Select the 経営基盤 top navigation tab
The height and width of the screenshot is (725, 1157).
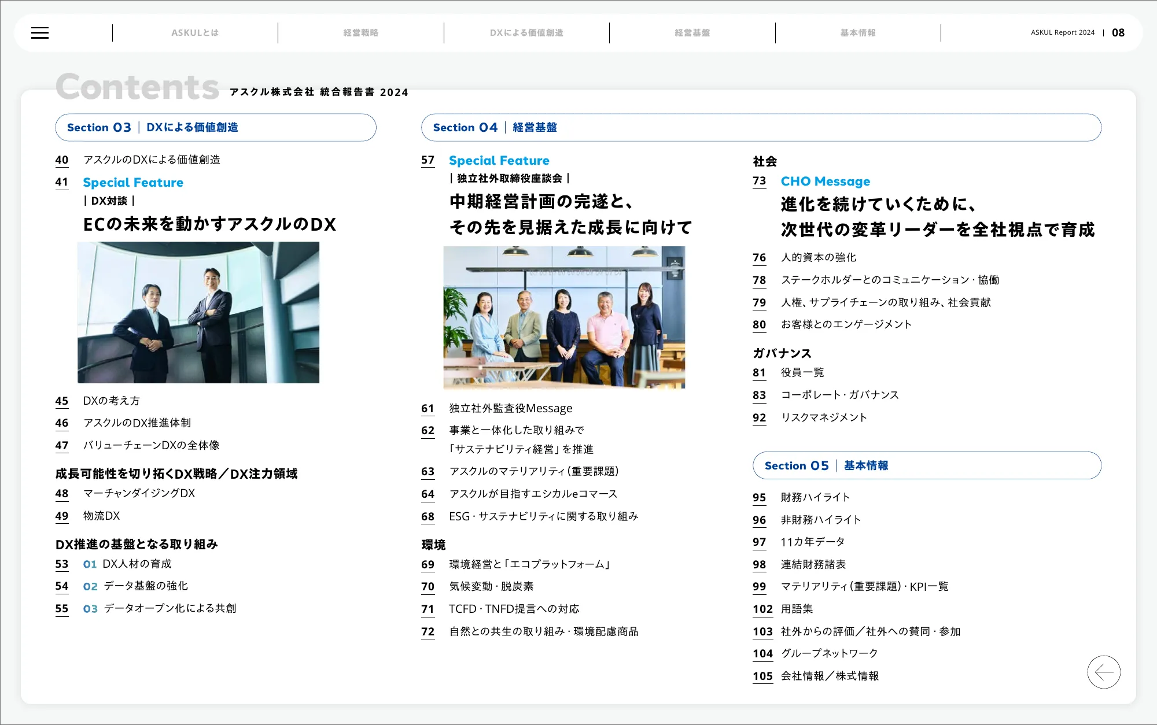tap(692, 33)
